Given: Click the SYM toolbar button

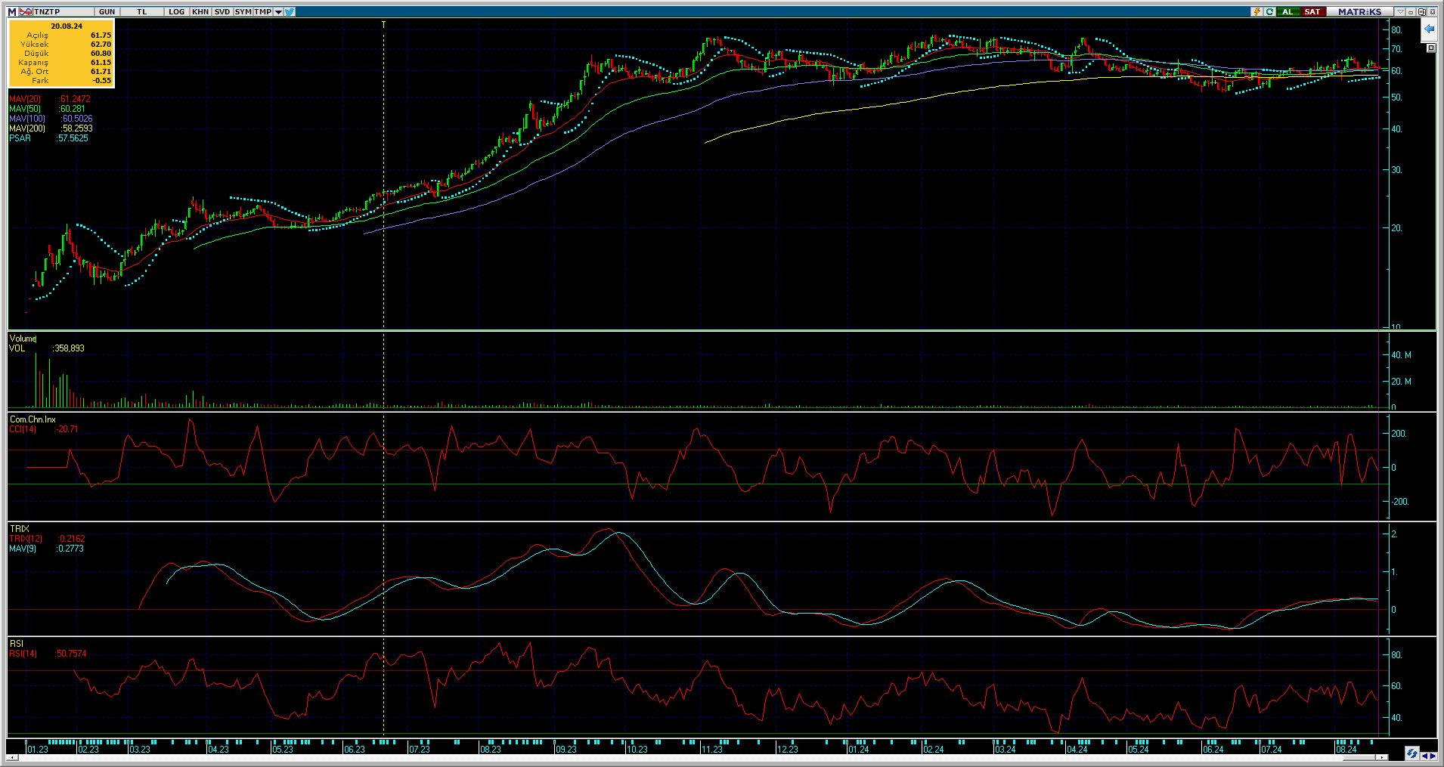Looking at the screenshot, I should click(243, 11).
